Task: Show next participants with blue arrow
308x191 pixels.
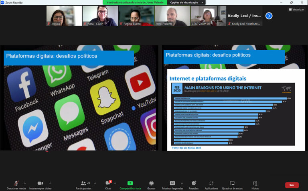Action: (269, 16)
